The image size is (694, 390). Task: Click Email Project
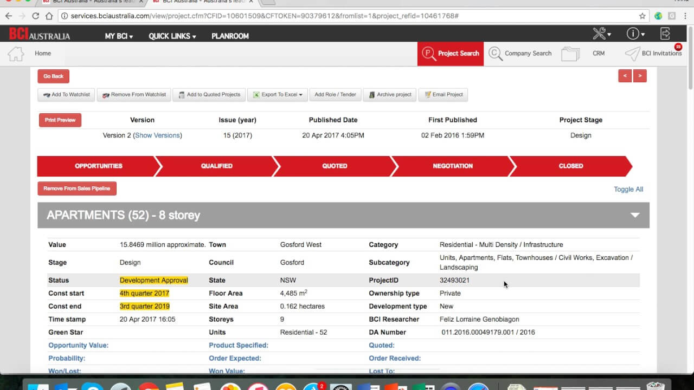443,95
